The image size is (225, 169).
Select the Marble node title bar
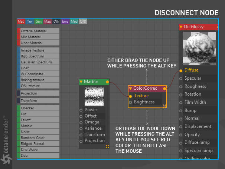(x=94, y=82)
